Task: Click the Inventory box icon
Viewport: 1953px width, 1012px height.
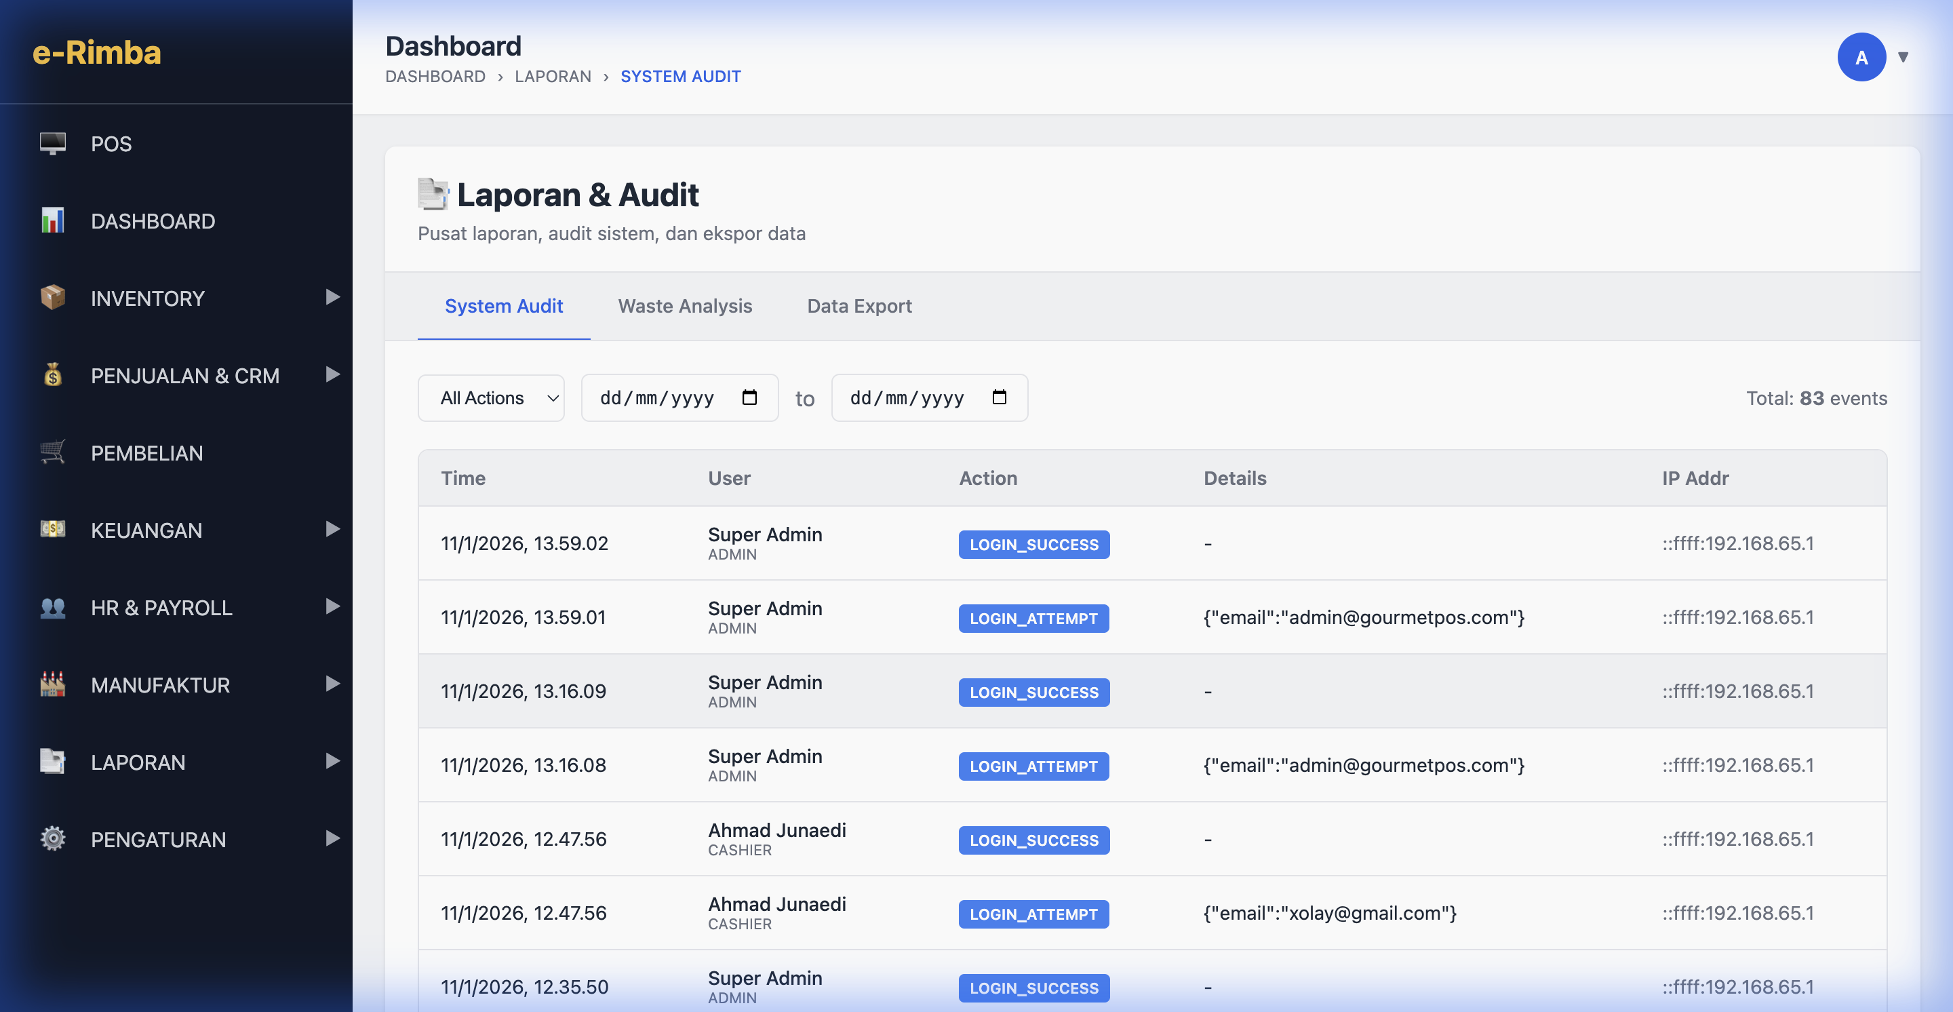Action: coord(51,298)
